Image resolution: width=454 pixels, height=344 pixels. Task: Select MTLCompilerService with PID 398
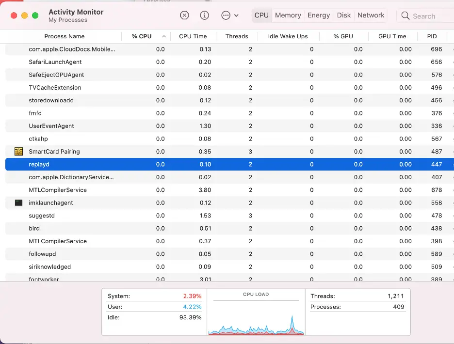click(229, 241)
